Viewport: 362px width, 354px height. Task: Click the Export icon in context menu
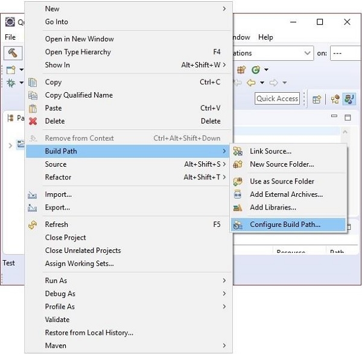point(33,208)
